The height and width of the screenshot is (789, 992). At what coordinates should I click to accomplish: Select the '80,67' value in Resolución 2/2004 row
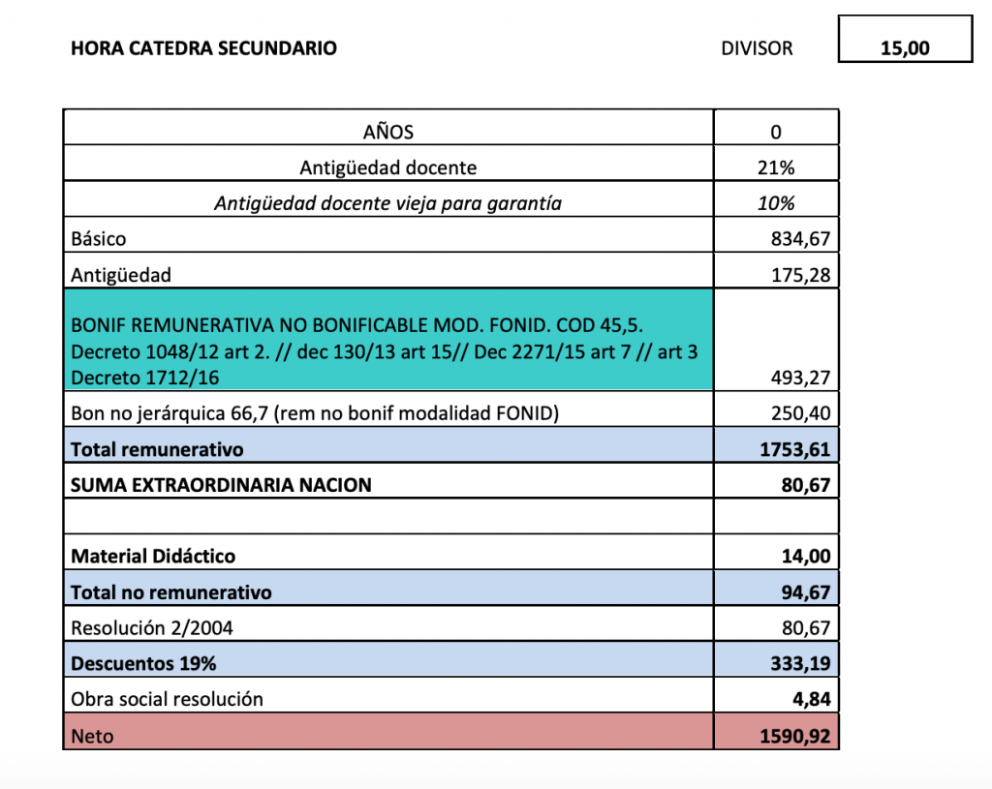click(x=805, y=627)
